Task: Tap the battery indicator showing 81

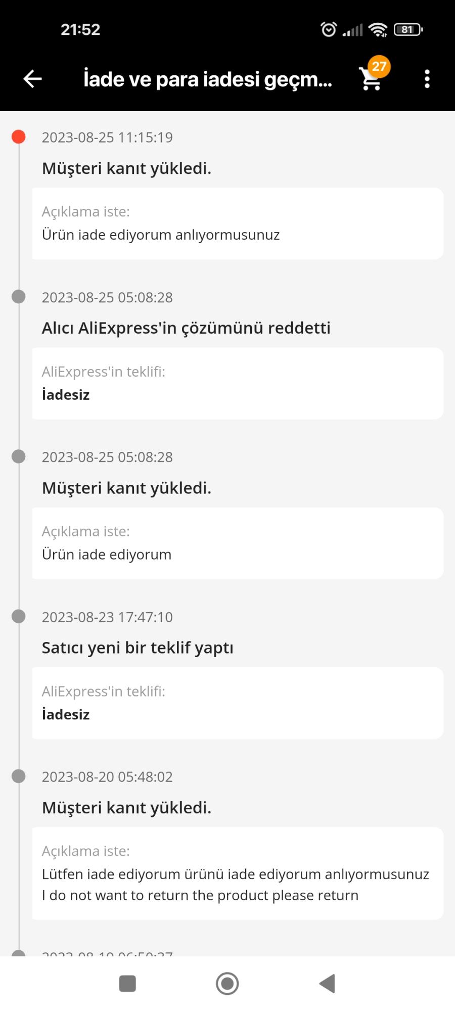Action: coord(408,30)
